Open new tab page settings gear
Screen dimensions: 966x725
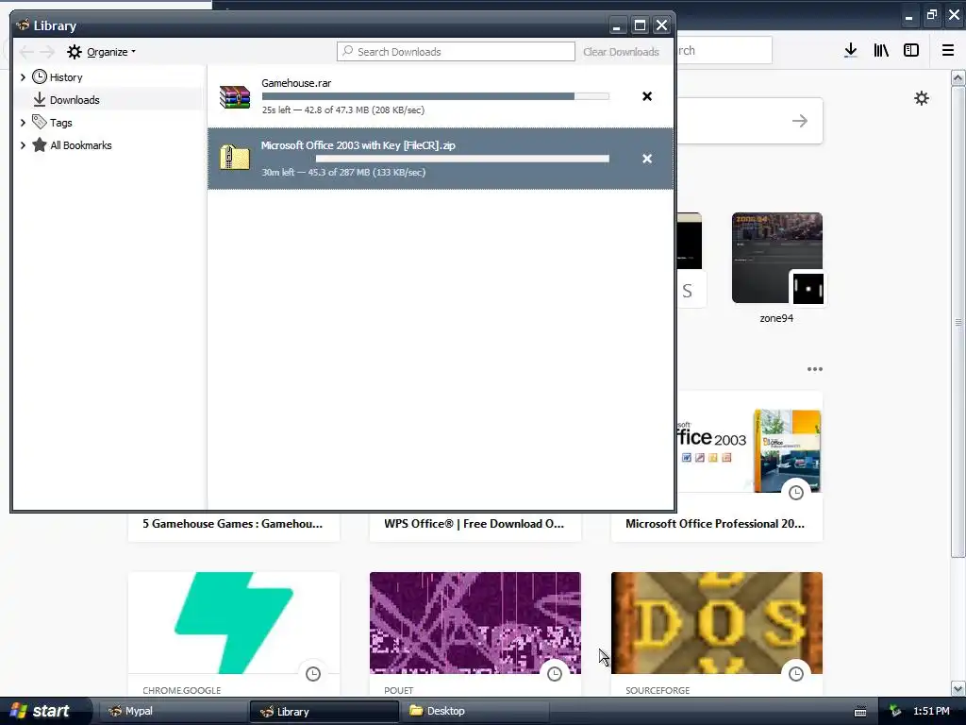[x=922, y=98]
